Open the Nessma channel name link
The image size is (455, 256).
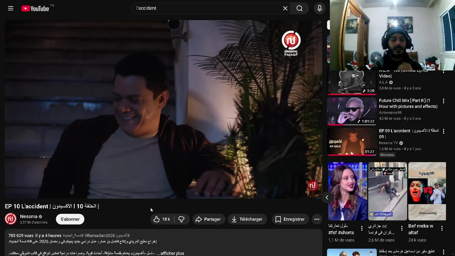29,216
